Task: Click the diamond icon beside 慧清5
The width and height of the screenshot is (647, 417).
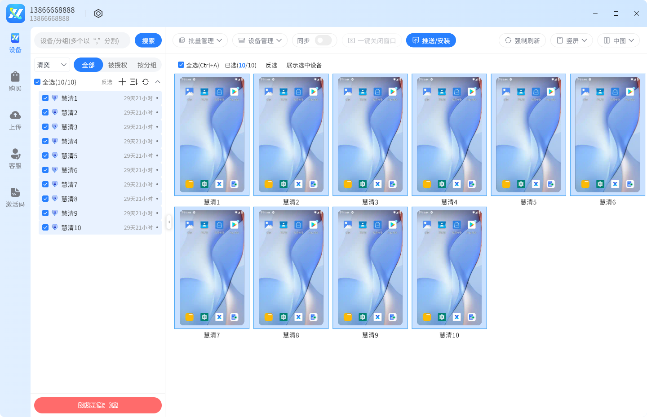Action: [55, 155]
